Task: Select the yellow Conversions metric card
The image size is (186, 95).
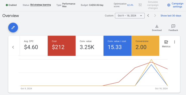Action: tap(145, 46)
